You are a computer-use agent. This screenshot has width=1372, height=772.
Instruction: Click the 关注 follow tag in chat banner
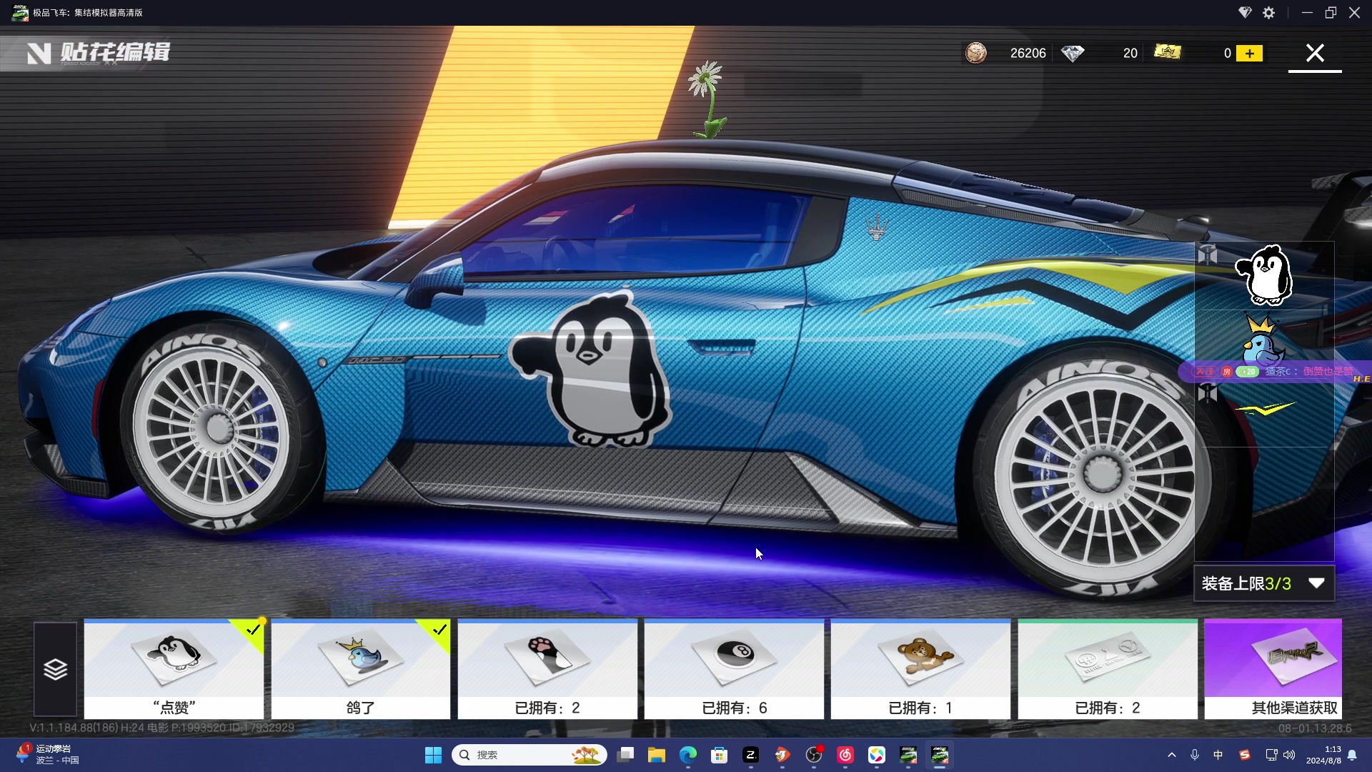(1205, 372)
